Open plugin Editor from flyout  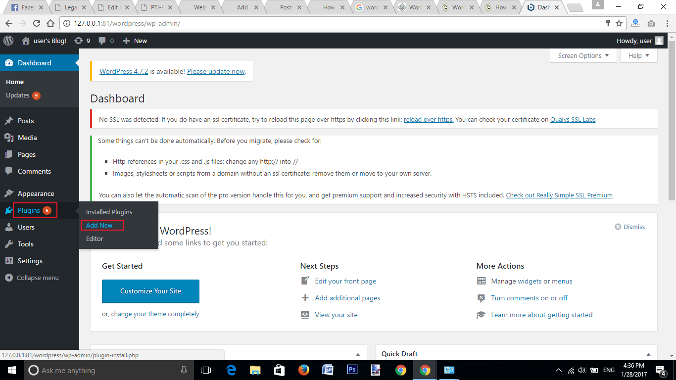tap(95, 238)
